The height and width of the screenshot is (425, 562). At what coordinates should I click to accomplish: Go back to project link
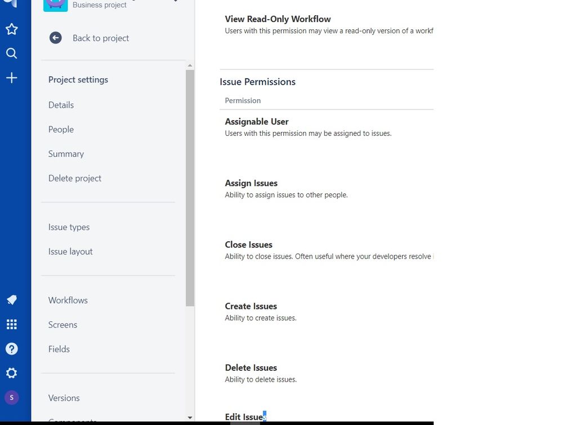101,38
